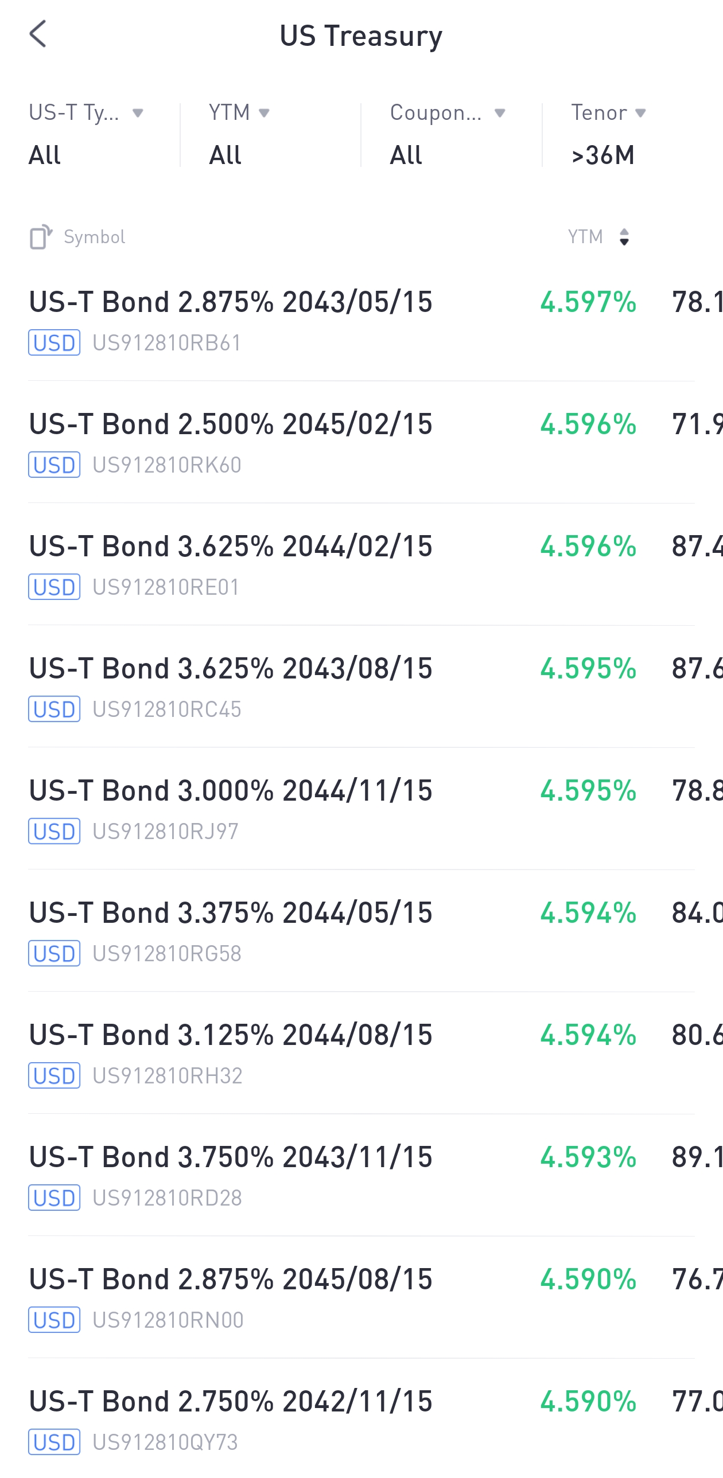The height and width of the screenshot is (1478, 723).
Task: Click the Symbol column header
Action: 94,237
